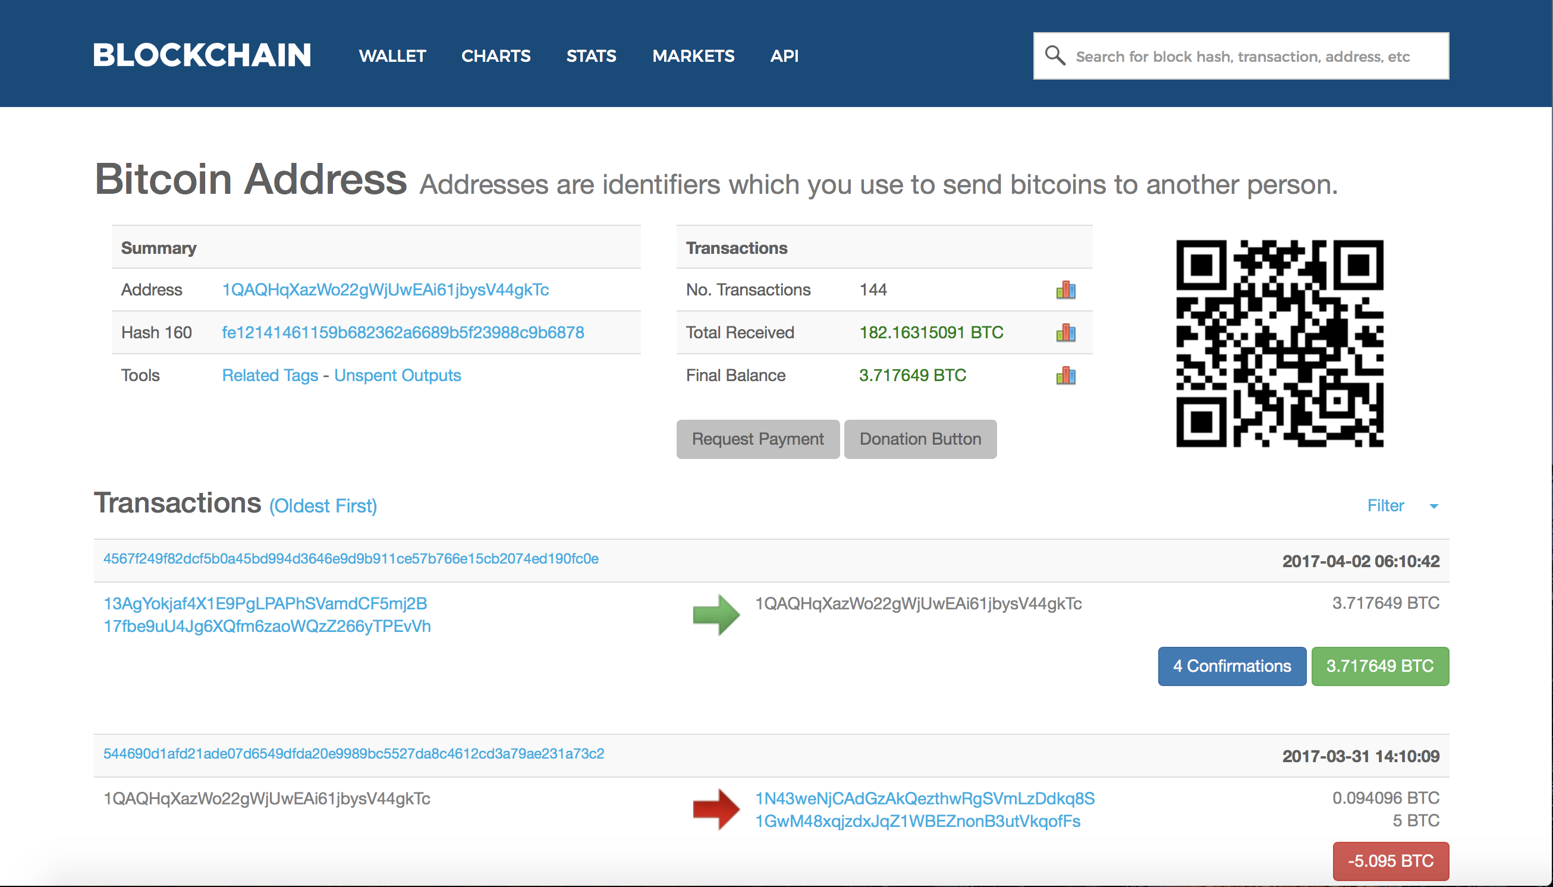Select the Final Balance row label
1553x887 pixels.
(x=735, y=375)
